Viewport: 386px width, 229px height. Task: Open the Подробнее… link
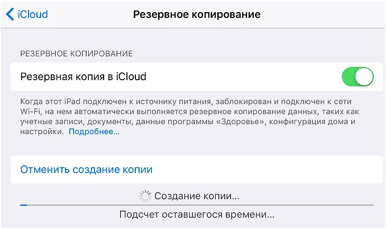coord(94,132)
